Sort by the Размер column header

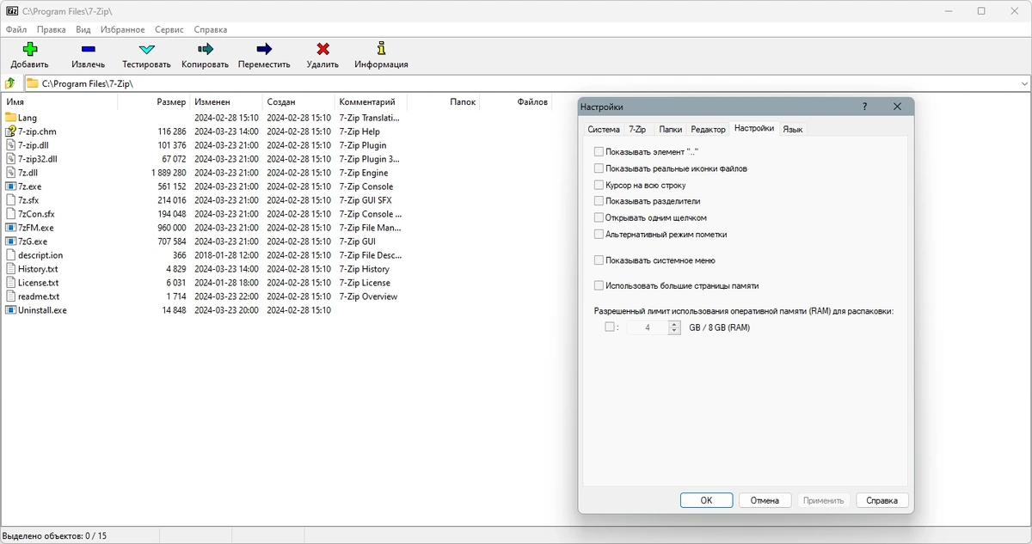coord(153,102)
